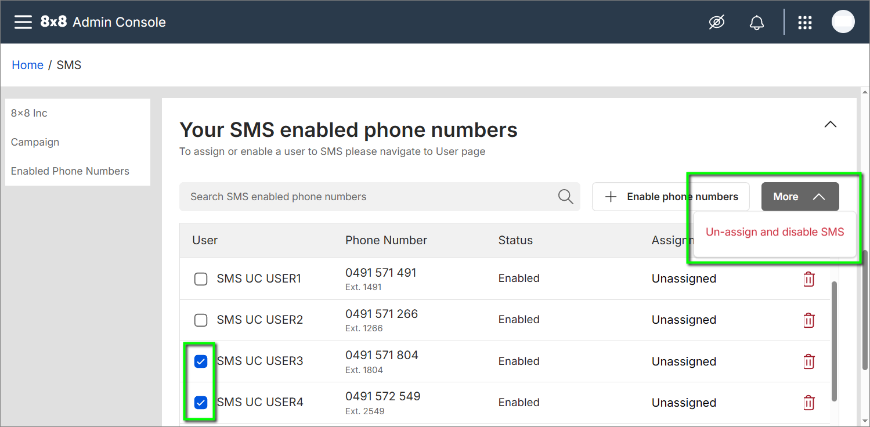This screenshot has width=870, height=427.
Task: Uncheck the SMS UC USER4 checkbox
Action: 201,403
